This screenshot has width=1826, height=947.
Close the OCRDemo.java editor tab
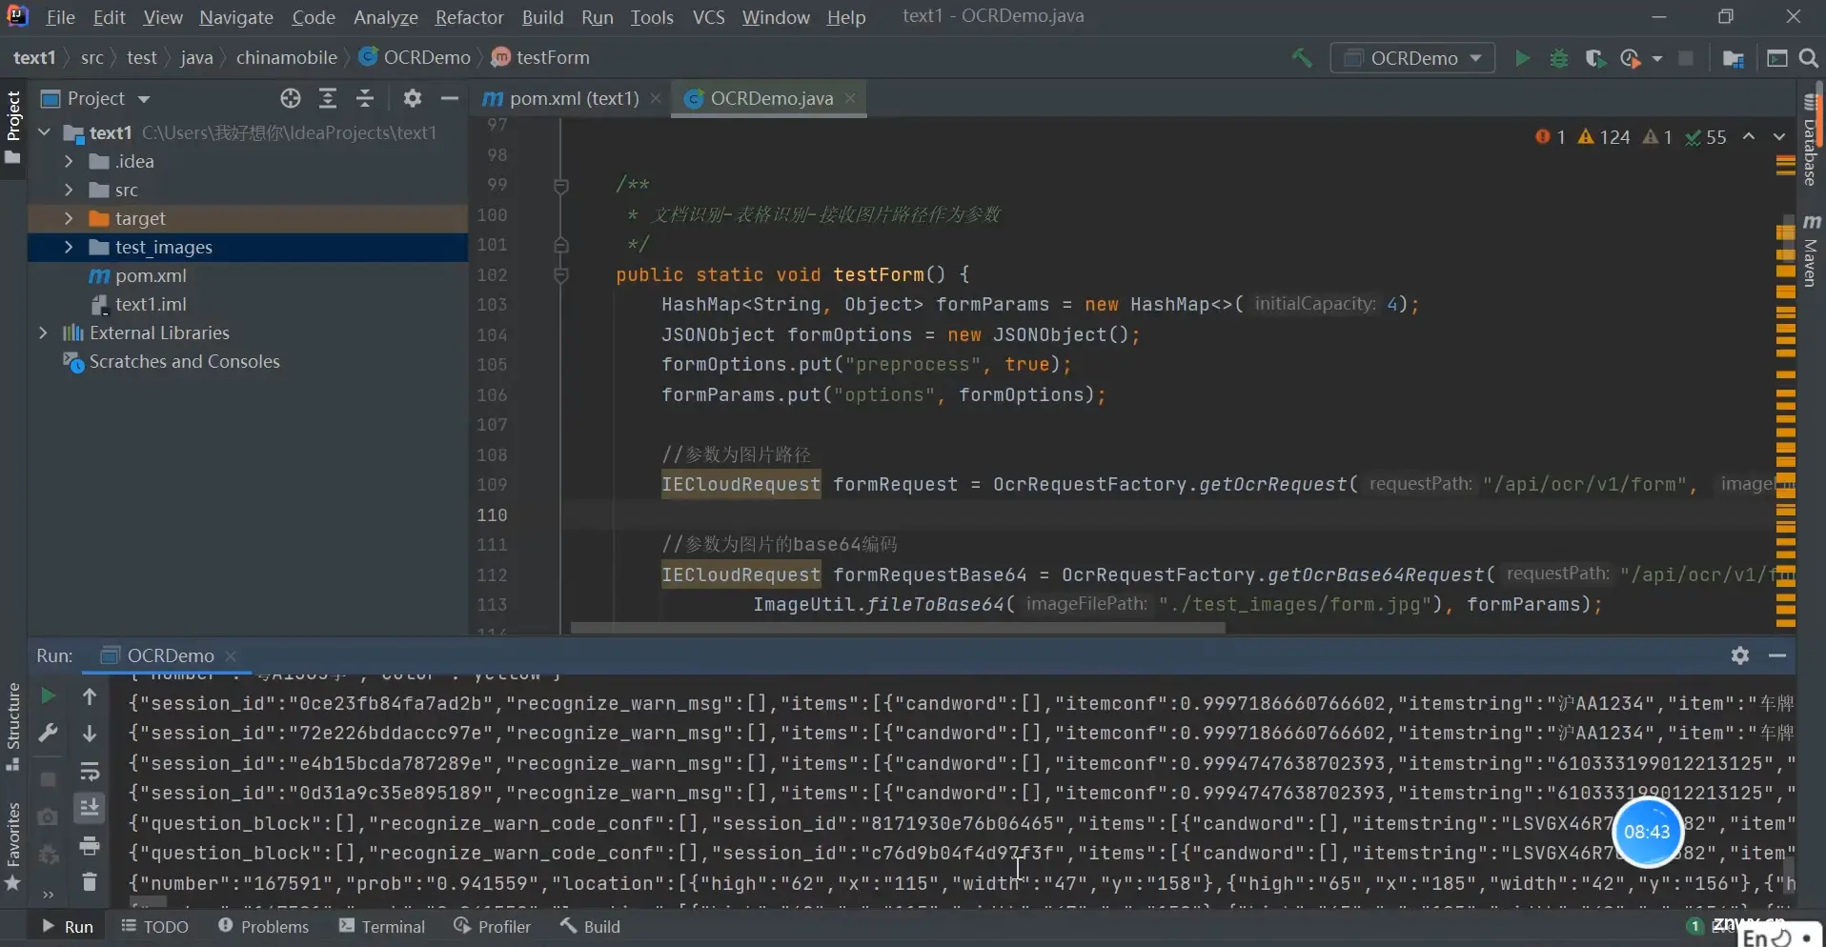[x=850, y=98]
